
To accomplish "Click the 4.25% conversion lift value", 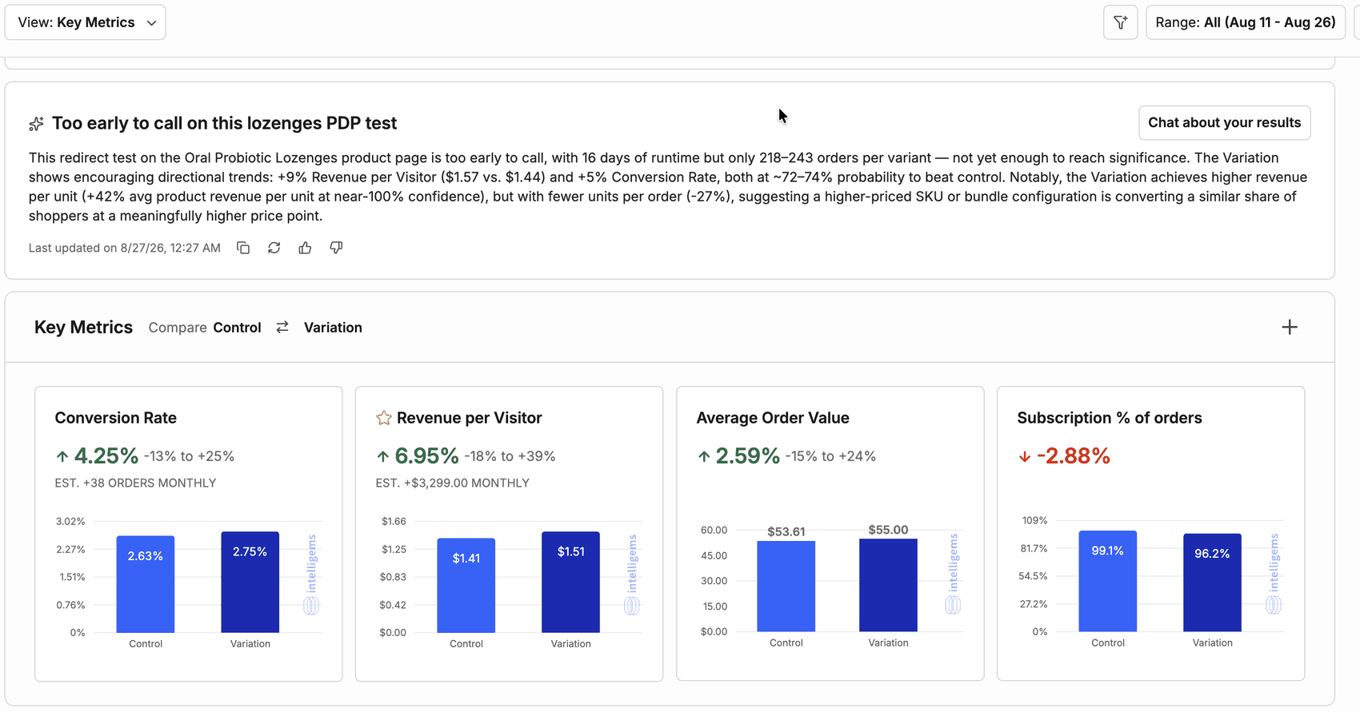I will (106, 456).
